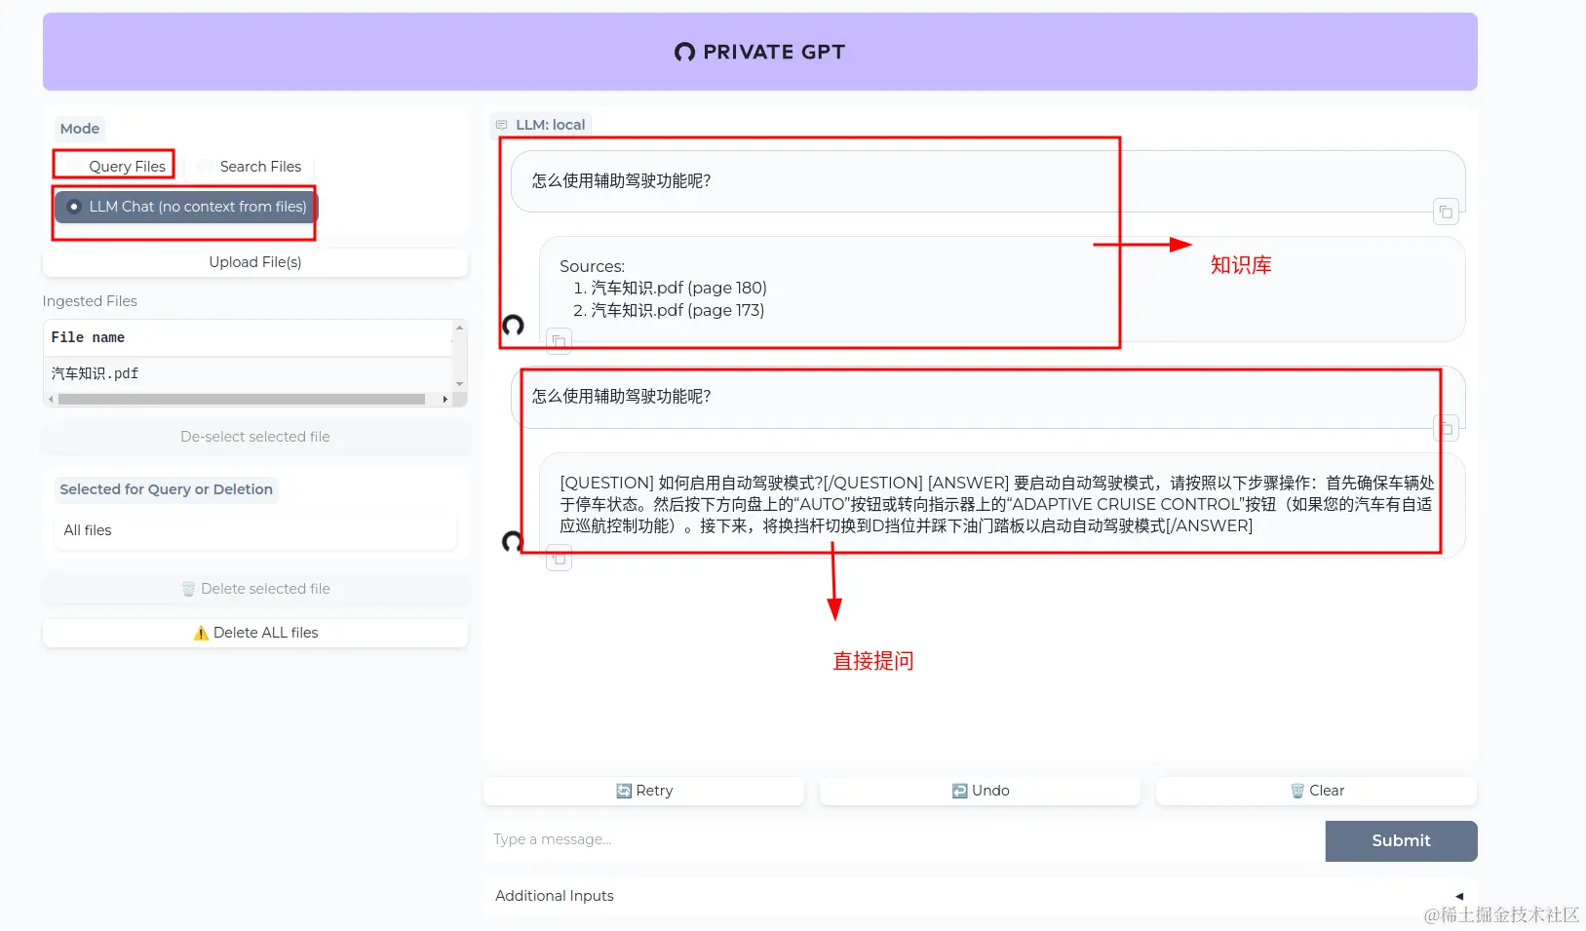Copy the first user question message
Screen dimensions: 1586x931
[1447, 212]
